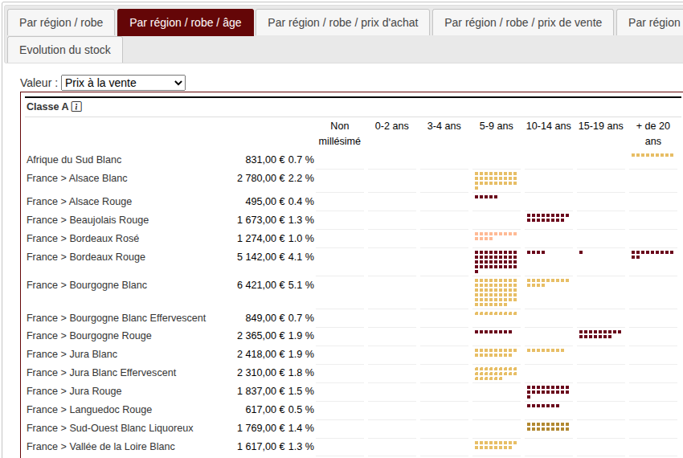Click the France > Jura Rouge row label

tap(74, 391)
